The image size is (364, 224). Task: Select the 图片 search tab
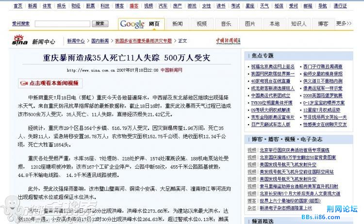pos(250,24)
